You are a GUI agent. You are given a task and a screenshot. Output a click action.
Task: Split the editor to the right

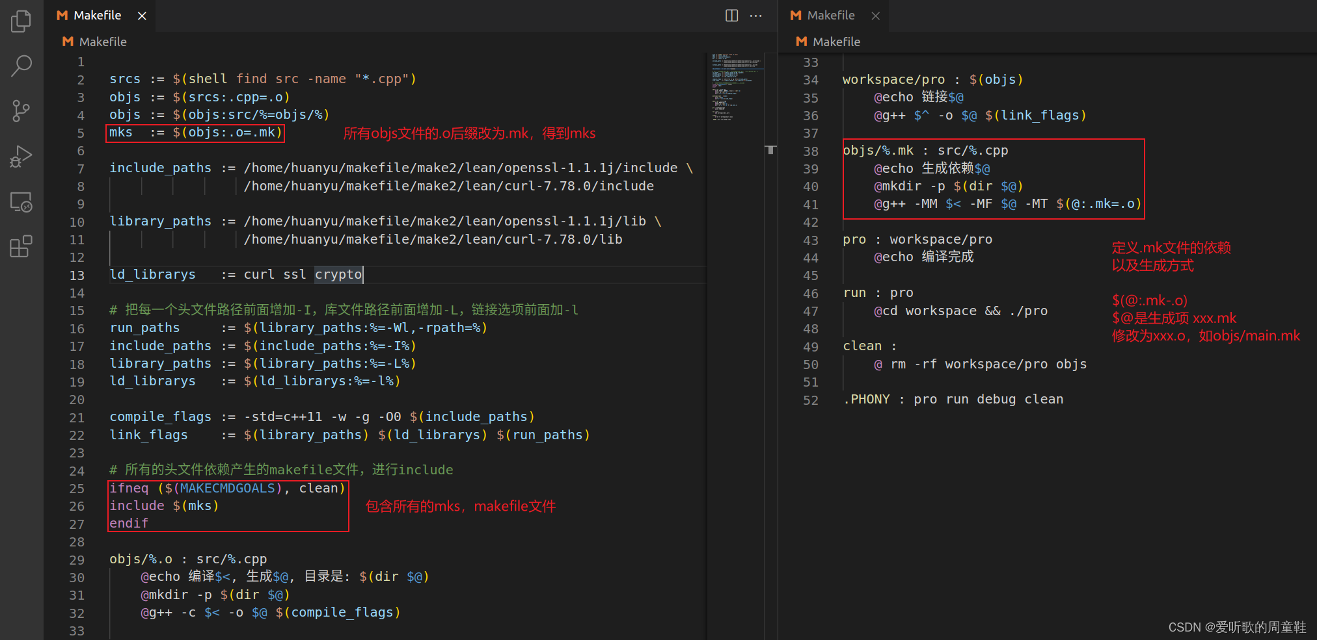(x=732, y=16)
